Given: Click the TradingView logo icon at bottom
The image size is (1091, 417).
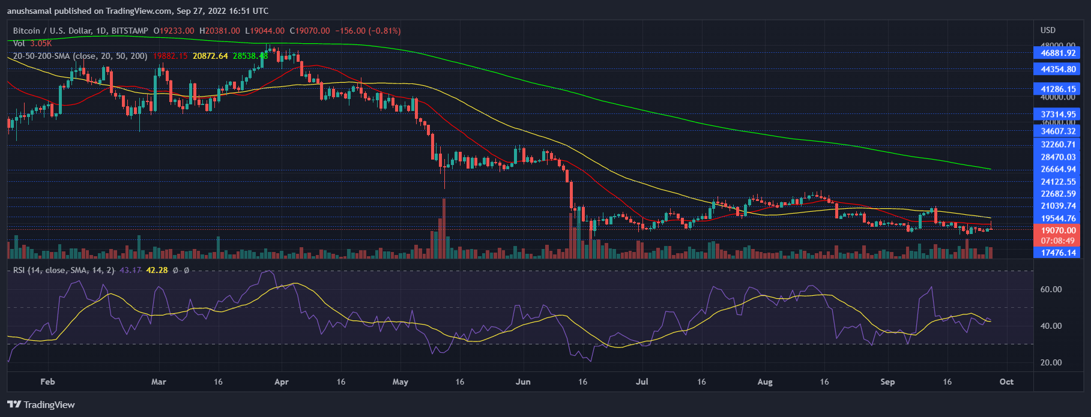Looking at the screenshot, I should 14,404.
